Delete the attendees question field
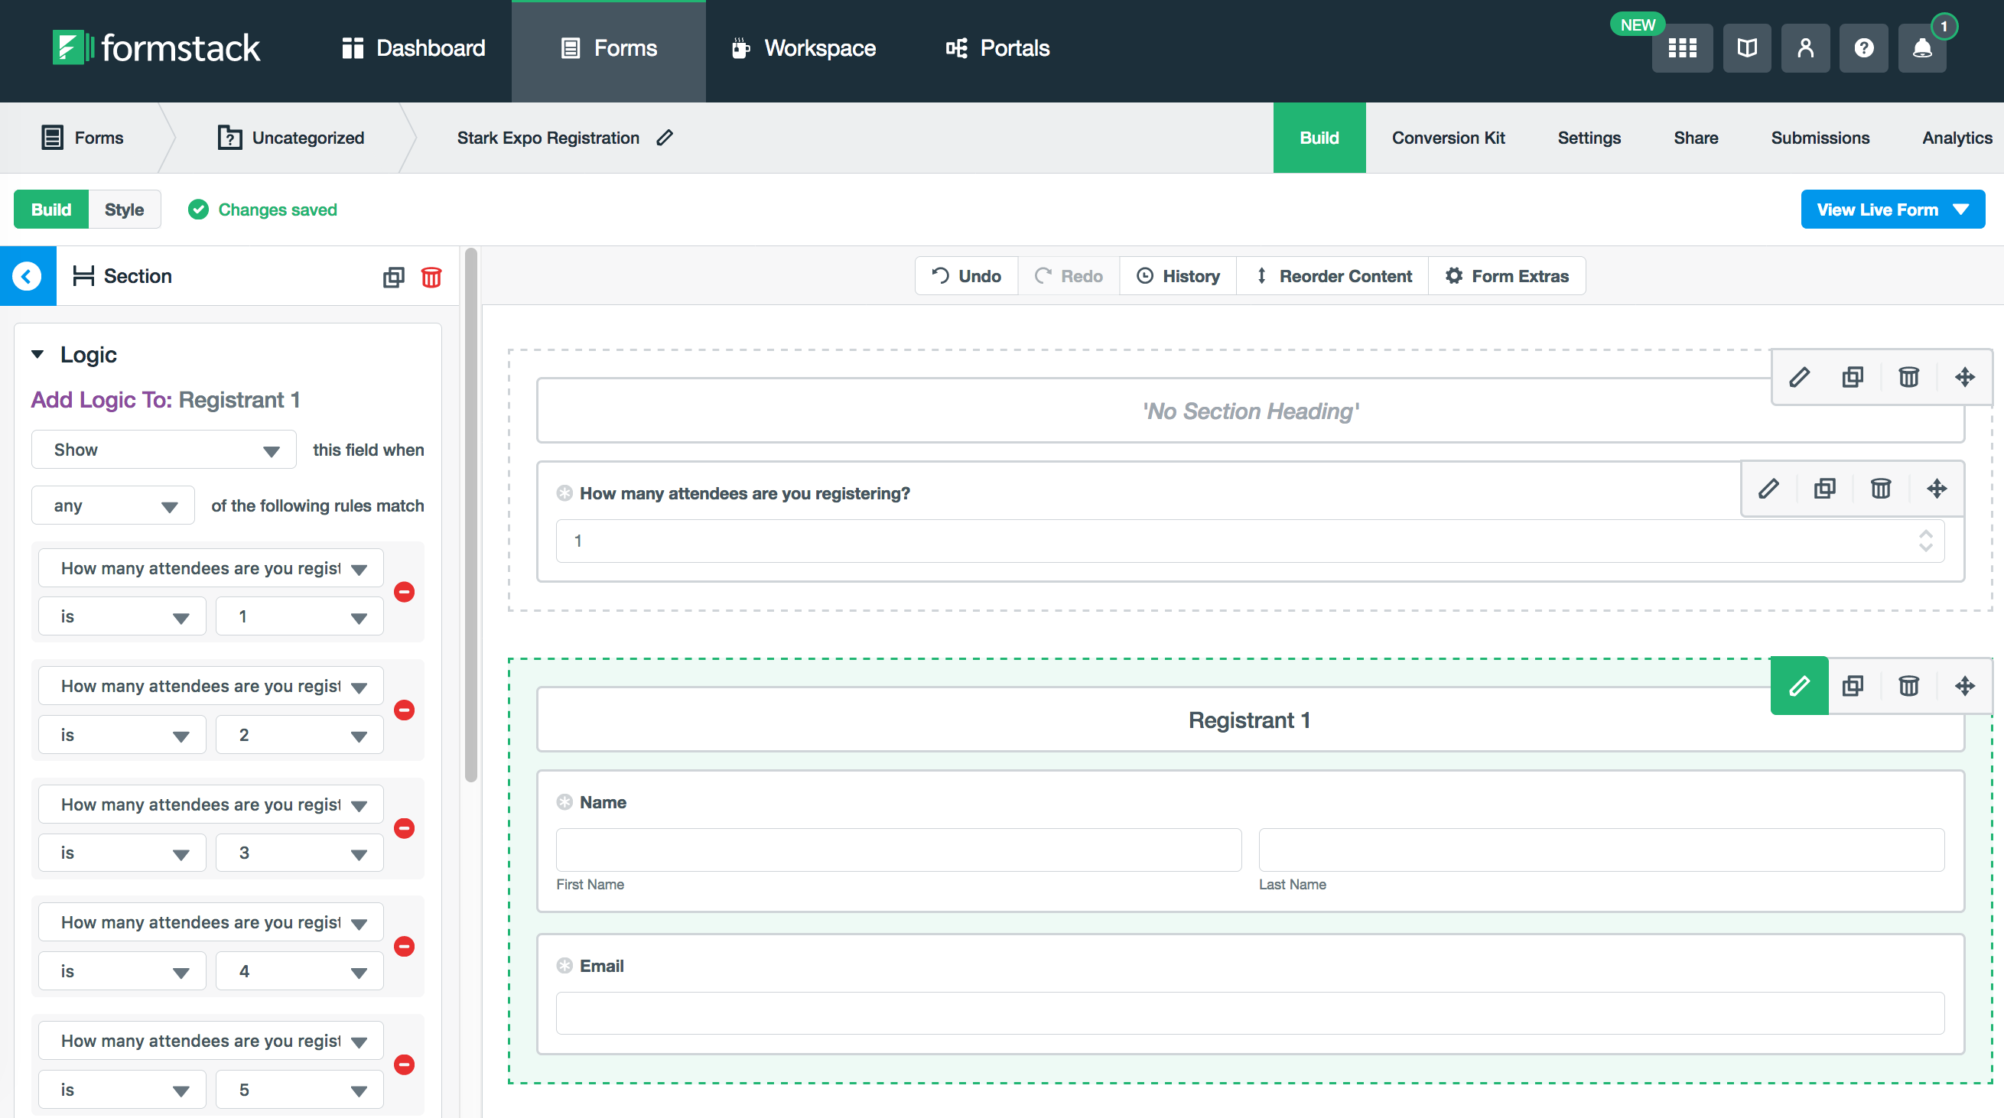The height and width of the screenshot is (1118, 2004). click(1880, 489)
